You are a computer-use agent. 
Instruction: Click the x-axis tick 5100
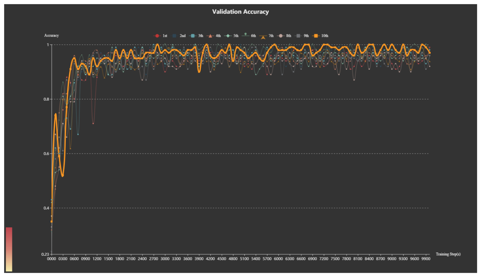pyautogui.click(x=244, y=259)
